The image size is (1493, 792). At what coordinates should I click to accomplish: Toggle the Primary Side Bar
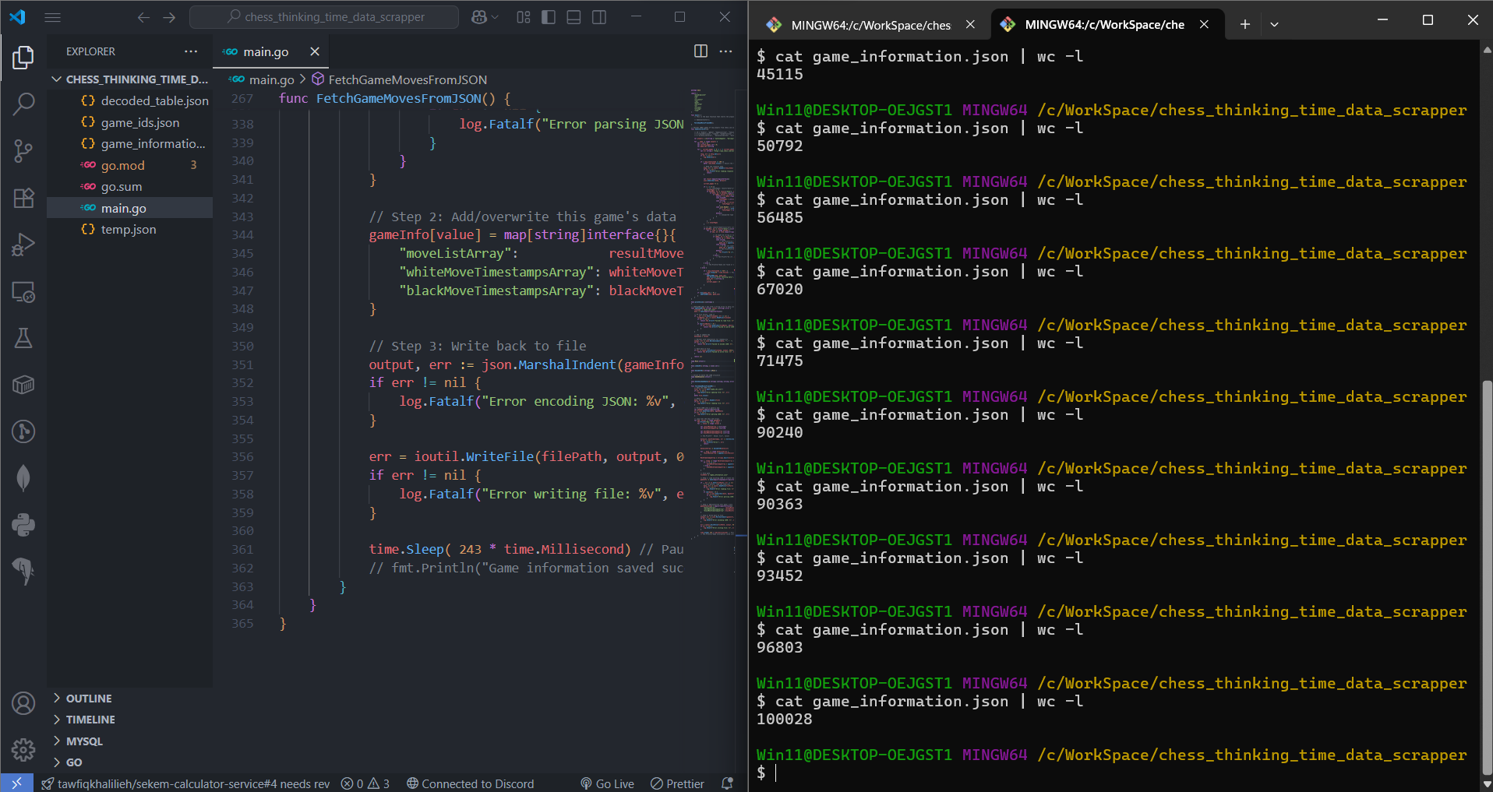(549, 17)
